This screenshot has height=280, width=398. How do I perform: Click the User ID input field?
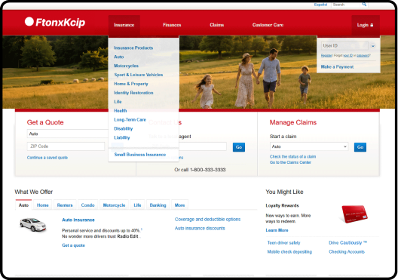pyautogui.click(x=344, y=46)
